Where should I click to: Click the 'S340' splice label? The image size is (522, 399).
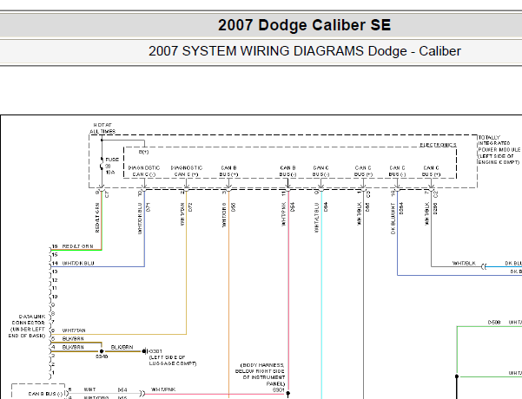pyautogui.click(x=102, y=356)
